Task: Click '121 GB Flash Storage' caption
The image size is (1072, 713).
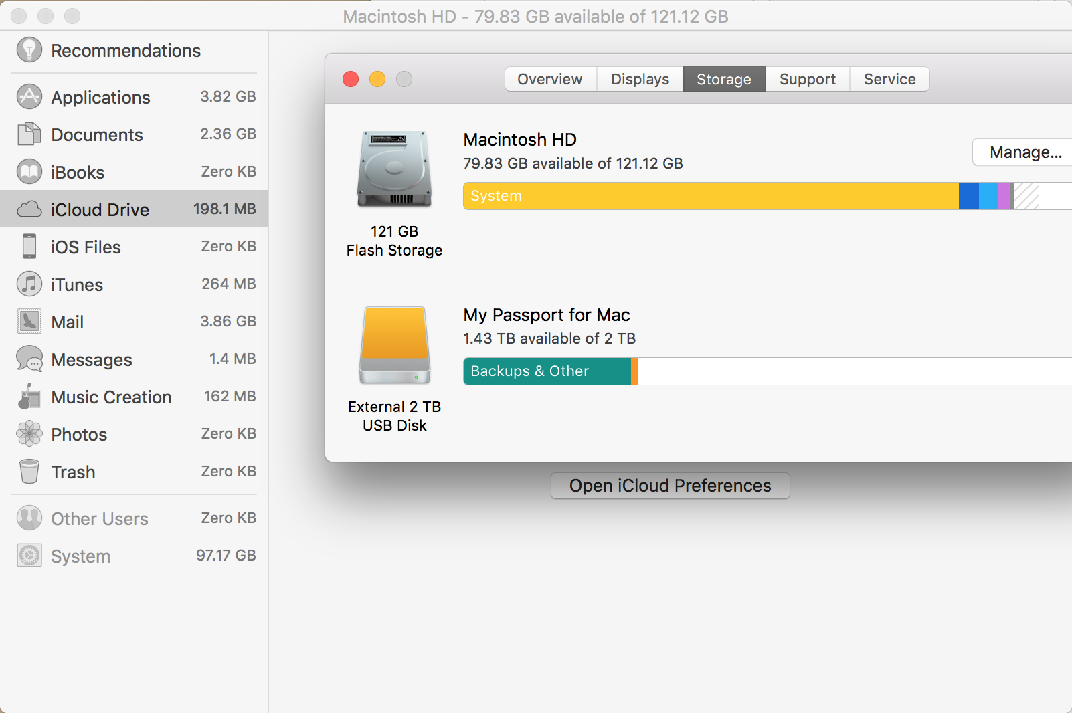Action: tap(395, 241)
